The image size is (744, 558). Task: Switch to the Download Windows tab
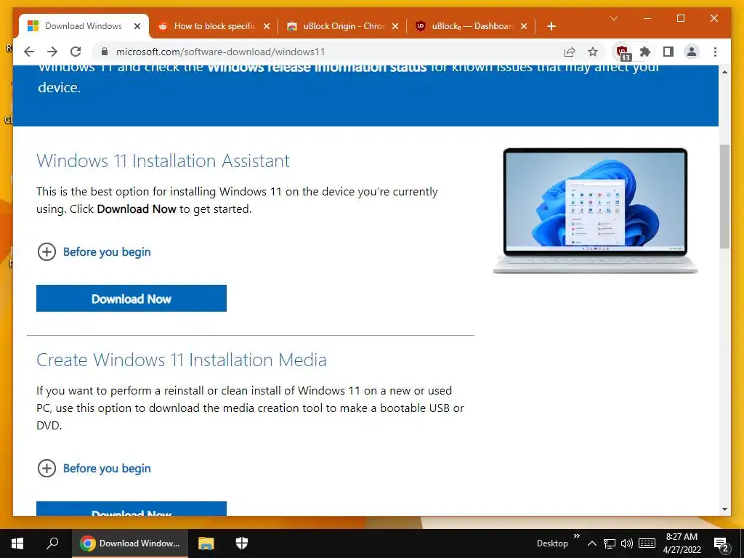coord(84,26)
